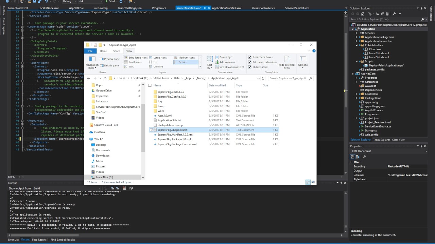Image resolution: width=435 pixels, height=244 pixels.
Task: Switch to Error List tab
Action: pyautogui.click(x=14, y=240)
